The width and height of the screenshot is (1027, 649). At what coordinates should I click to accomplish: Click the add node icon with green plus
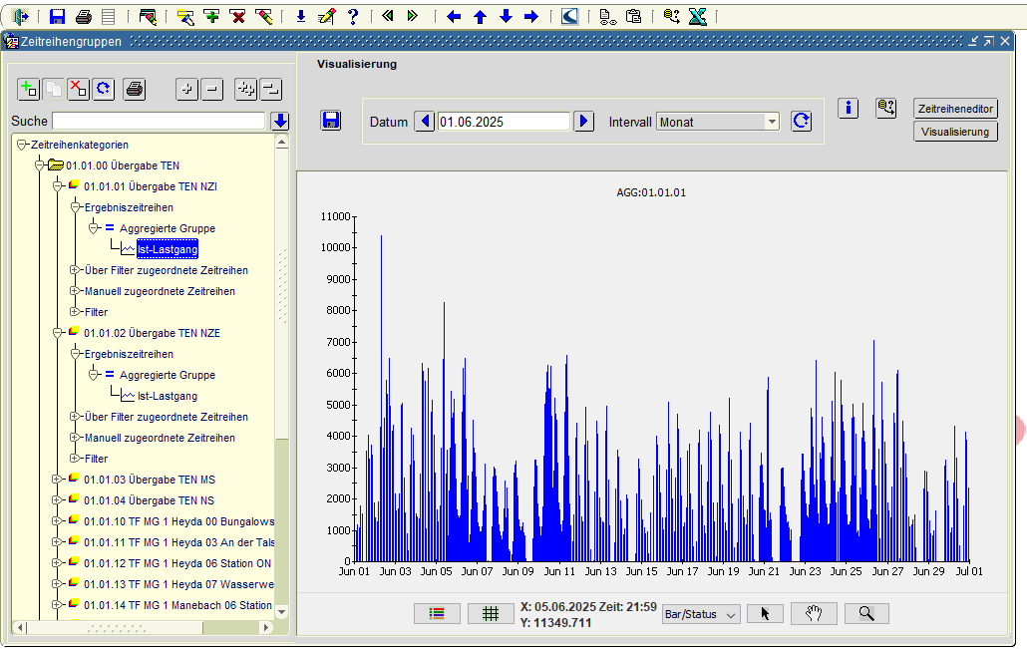click(29, 89)
